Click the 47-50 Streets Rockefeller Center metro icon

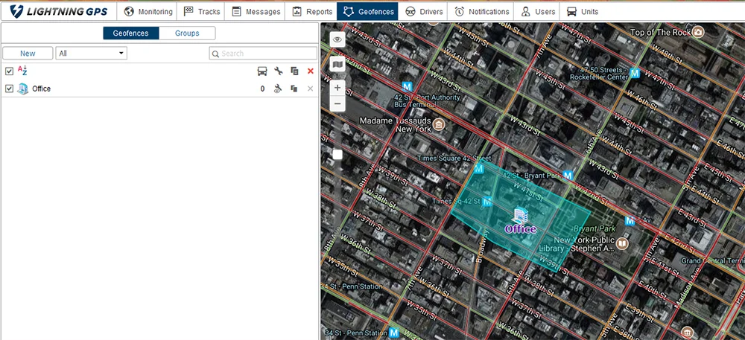pyautogui.click(x=635, y=73)
